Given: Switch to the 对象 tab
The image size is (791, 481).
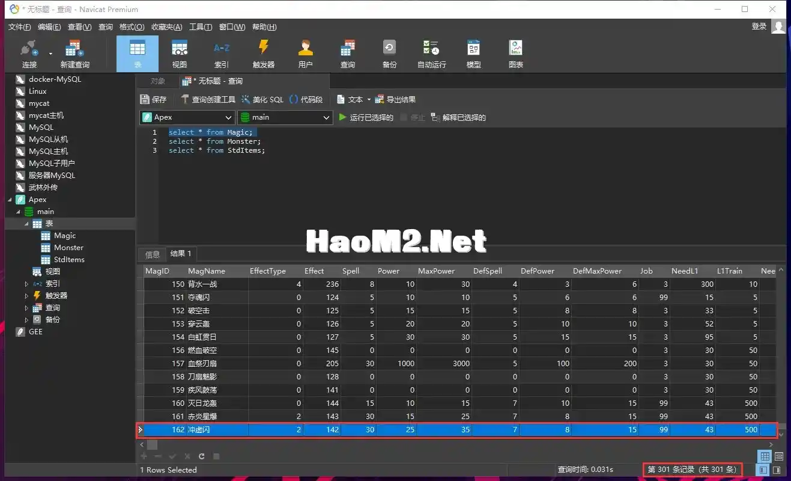Looking at the screenshot, I should tap(158, 81).
